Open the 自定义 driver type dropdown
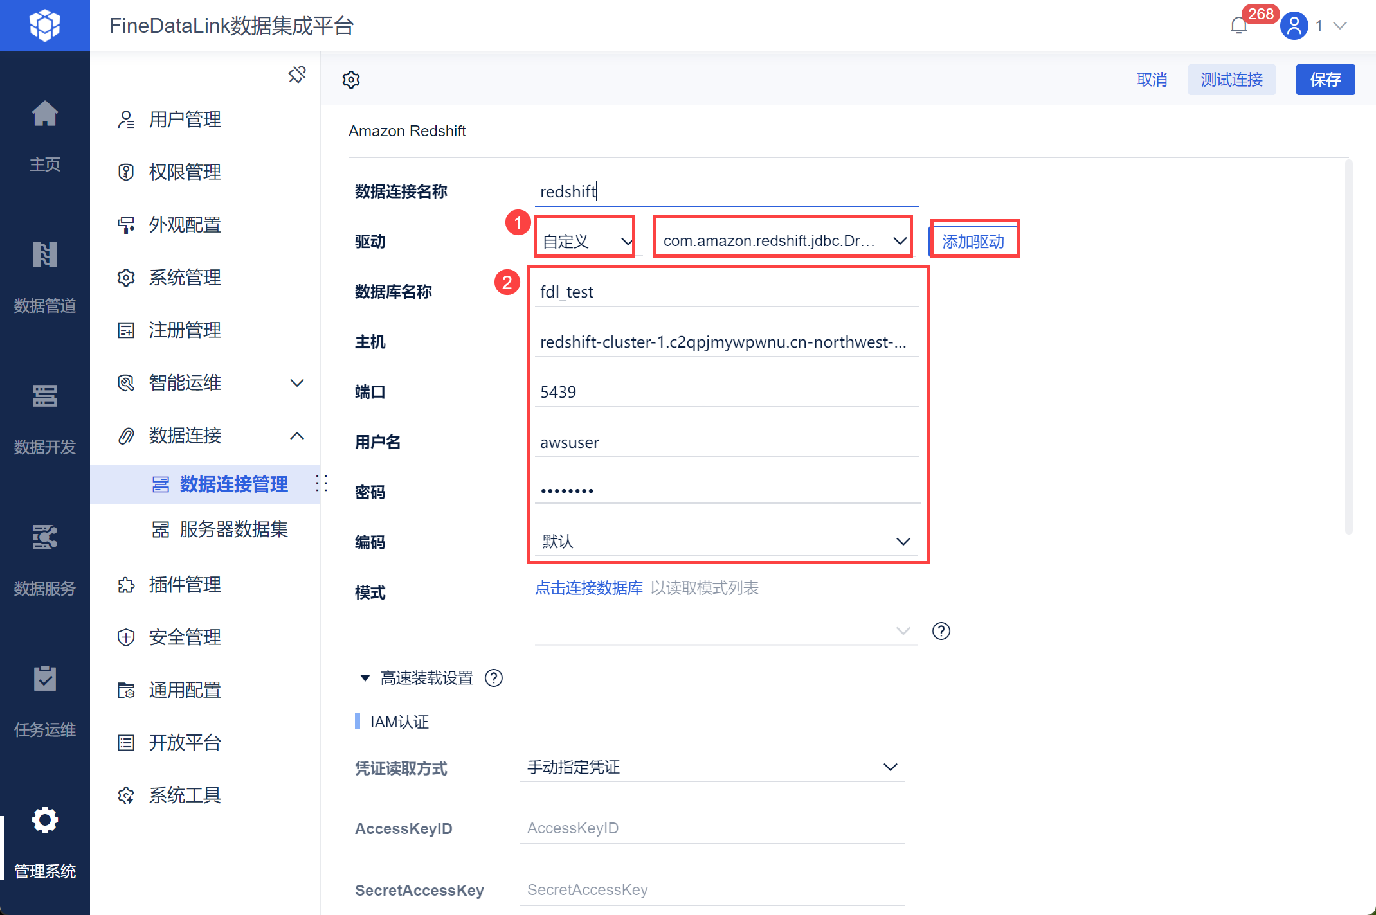This screenshot has height=915, width=1376. point(585,242)
